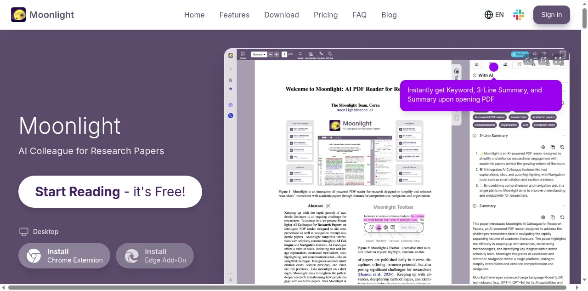The image size is (588, 291).
Task: Collapse the 3-Line Summary section chevron
Action: pos(565,136)
